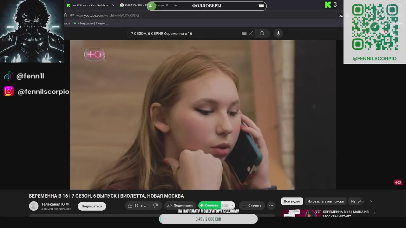Select the Из результатов поиска chip
406x228 pixels.
click(325, 201)
